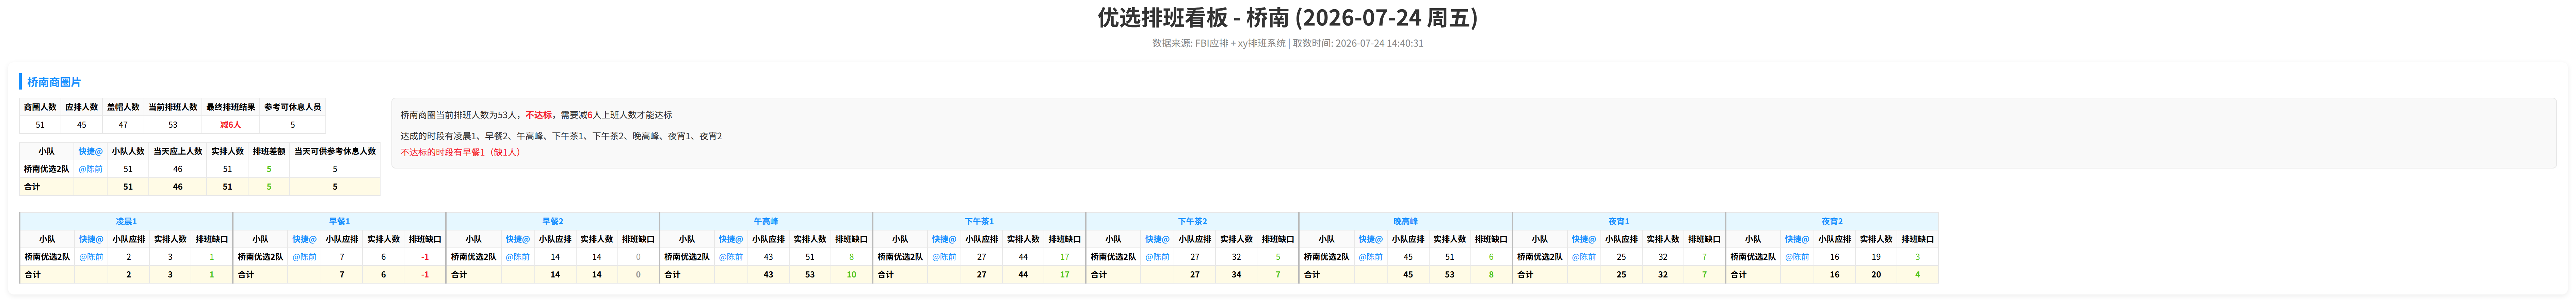Select the 午高峰 time slot table header
Viewport: 2576px width, 304px height.
766,221
